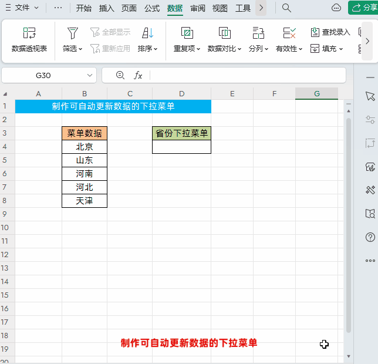Switch to the 插入 tab

point(106,8)
